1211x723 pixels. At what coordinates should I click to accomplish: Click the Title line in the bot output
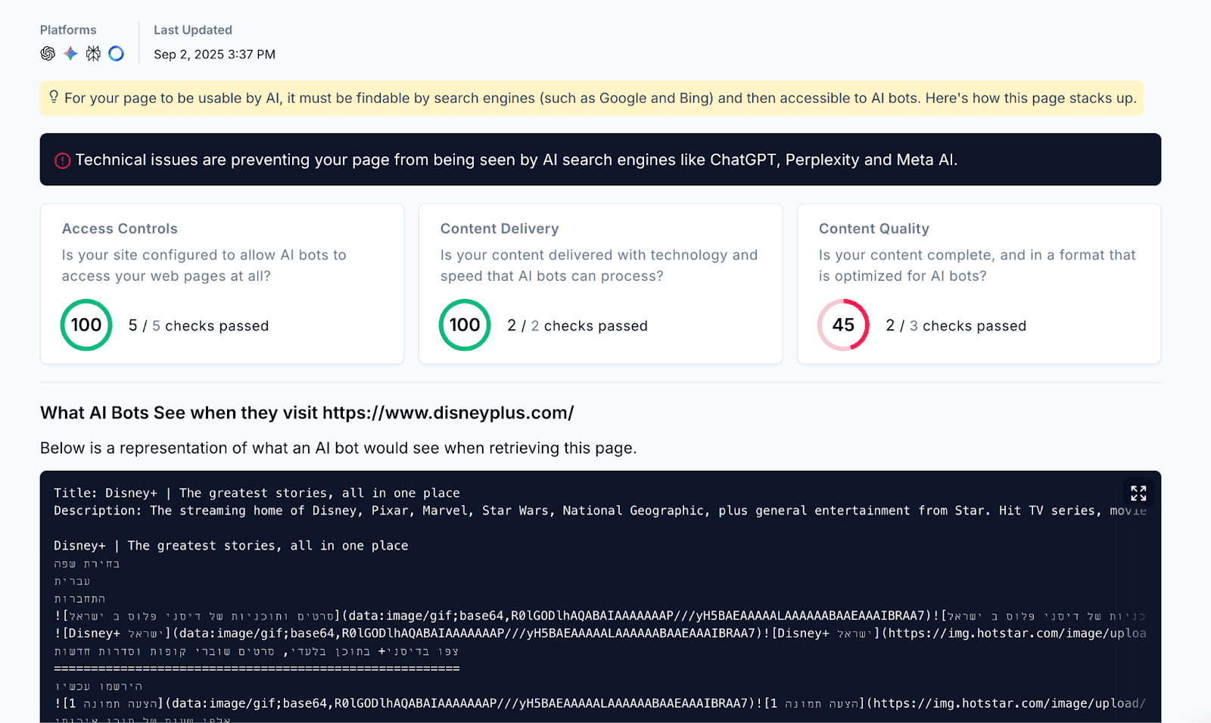click(257, 494)
